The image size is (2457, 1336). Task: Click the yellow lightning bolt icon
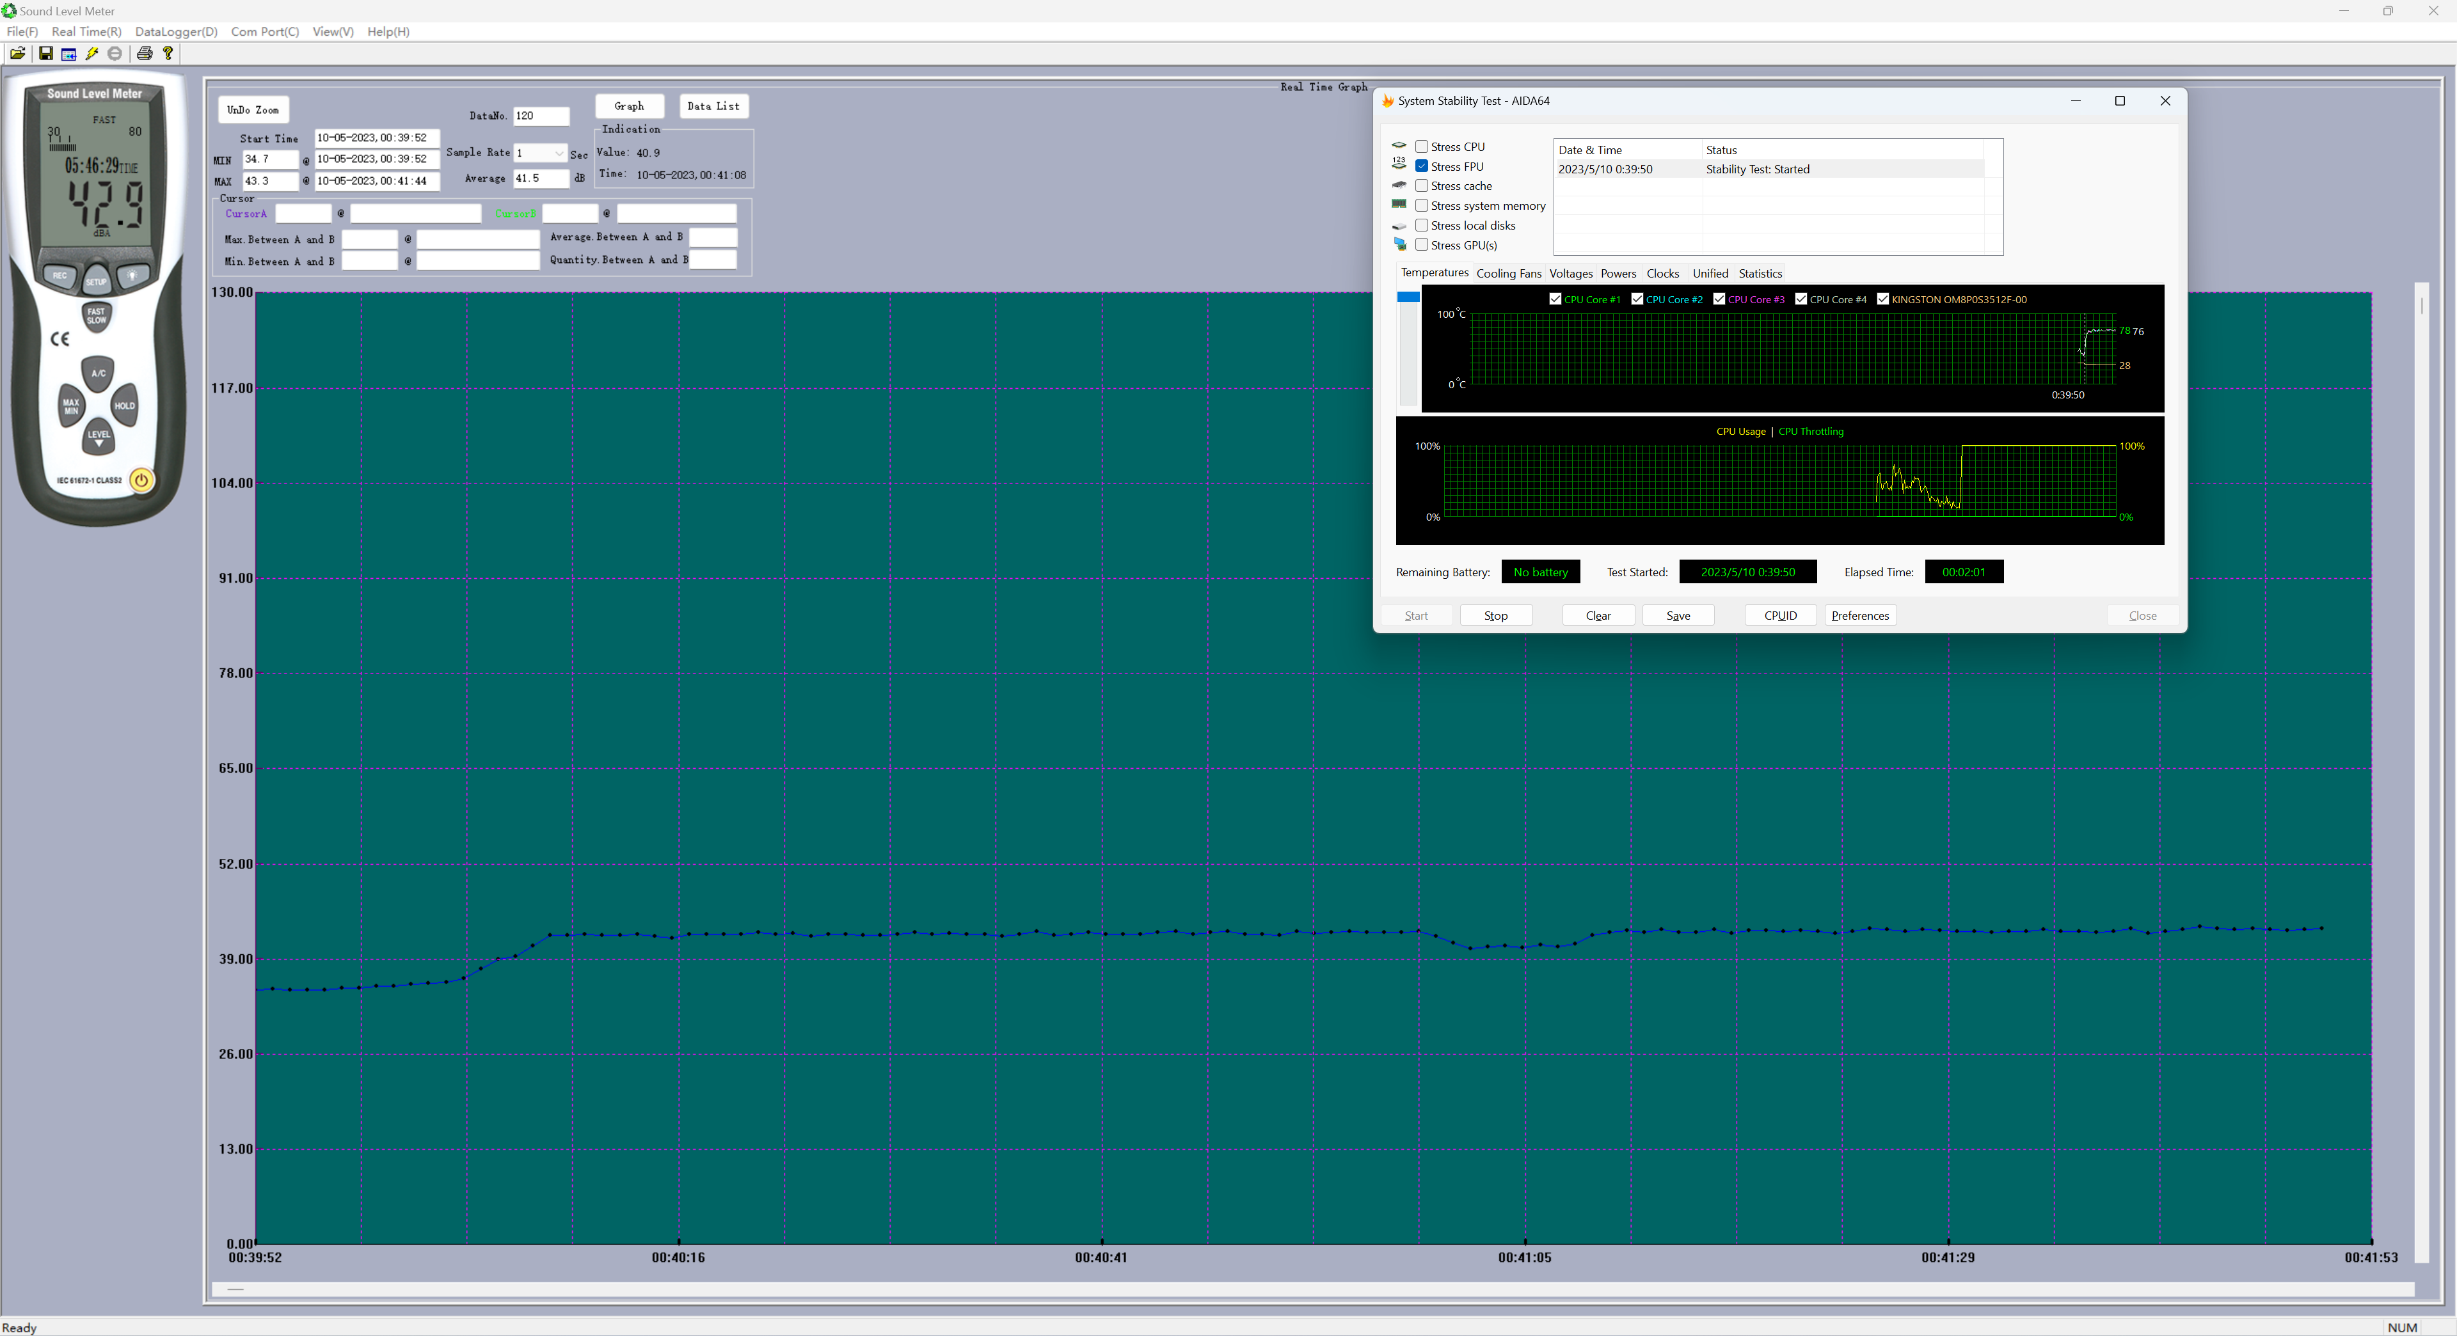[x=93, y=54]
